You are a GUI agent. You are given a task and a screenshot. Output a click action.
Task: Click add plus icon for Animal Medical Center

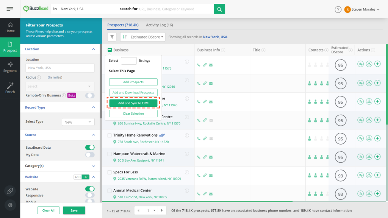(377, 194)
